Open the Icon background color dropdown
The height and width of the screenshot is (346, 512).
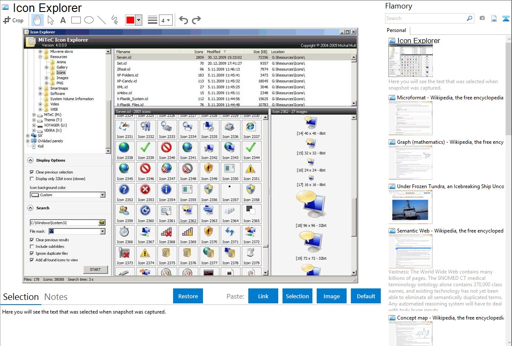103,195
